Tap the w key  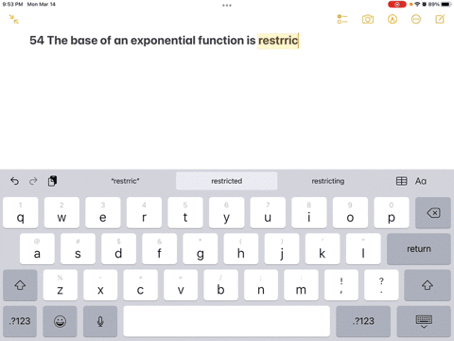61,213
